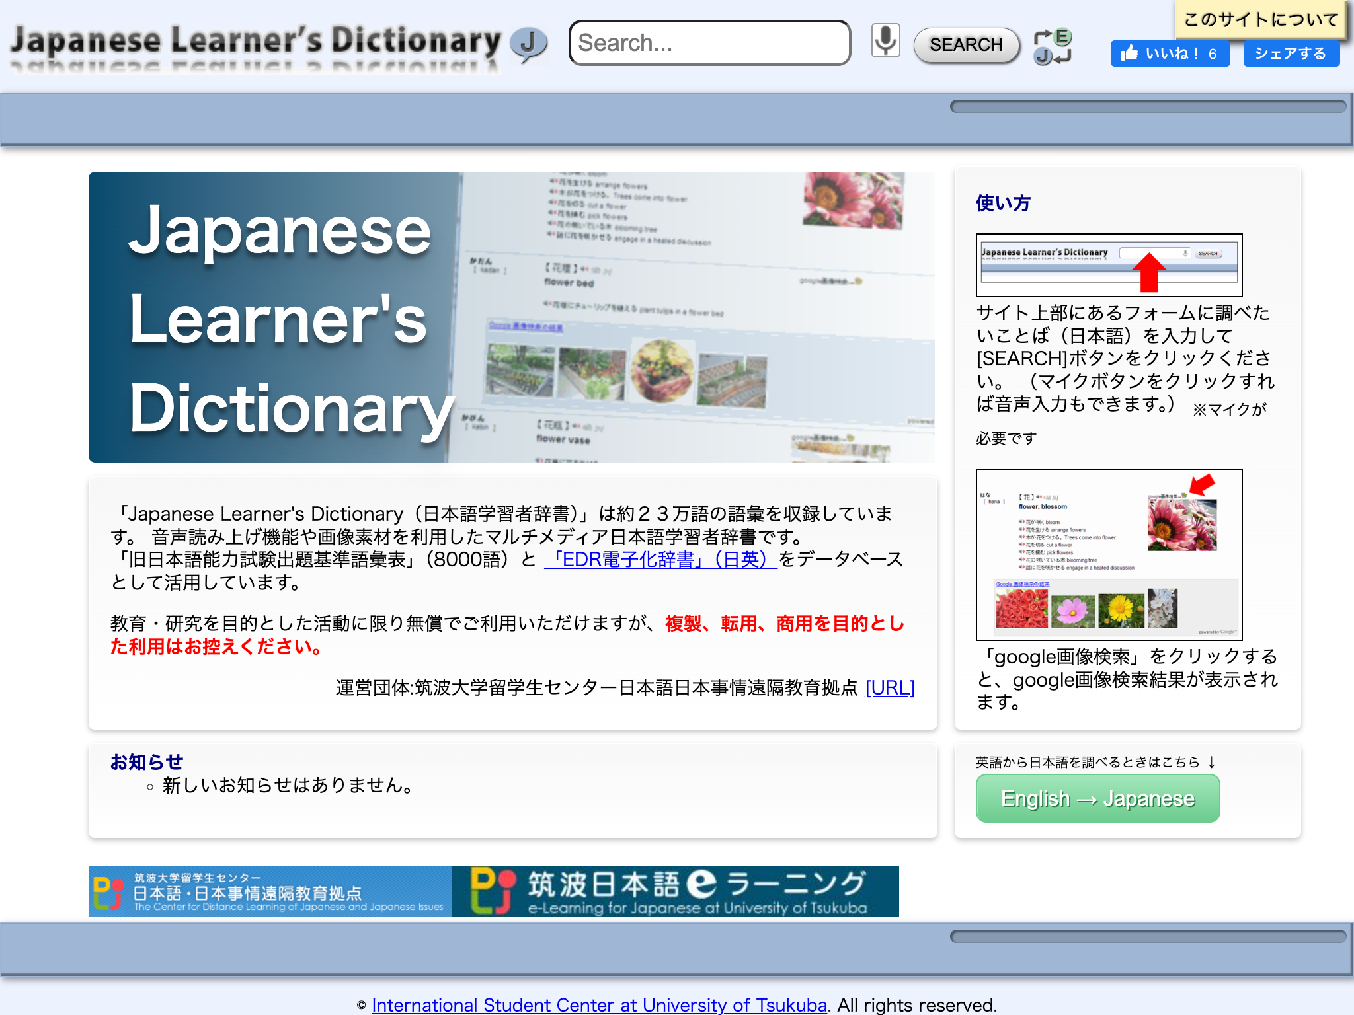Click the いいね！ like button
This screenshot has width=1354, height=1015.
(1170, 54)
